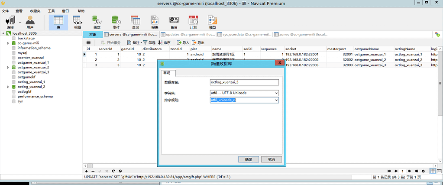443x185 pixels.
Task: Select the 事件 (Event) toolbar icon
Action: coord(116,23)
